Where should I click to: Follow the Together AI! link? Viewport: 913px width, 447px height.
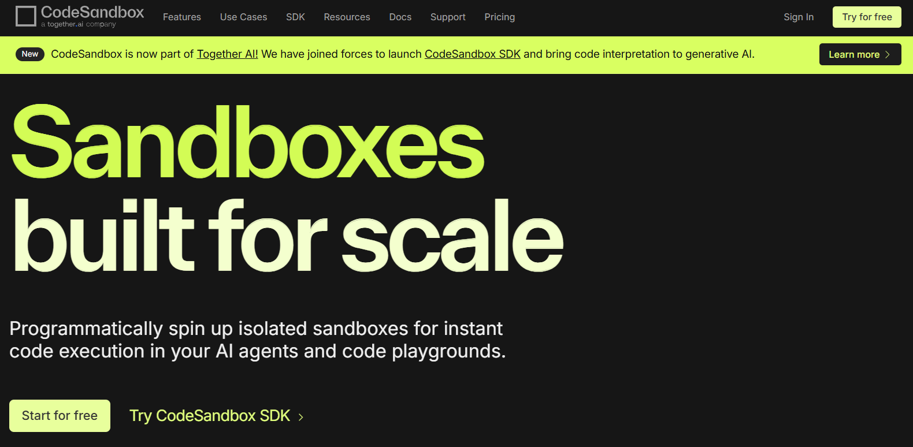pyautogui.click(x=228, y=54)
